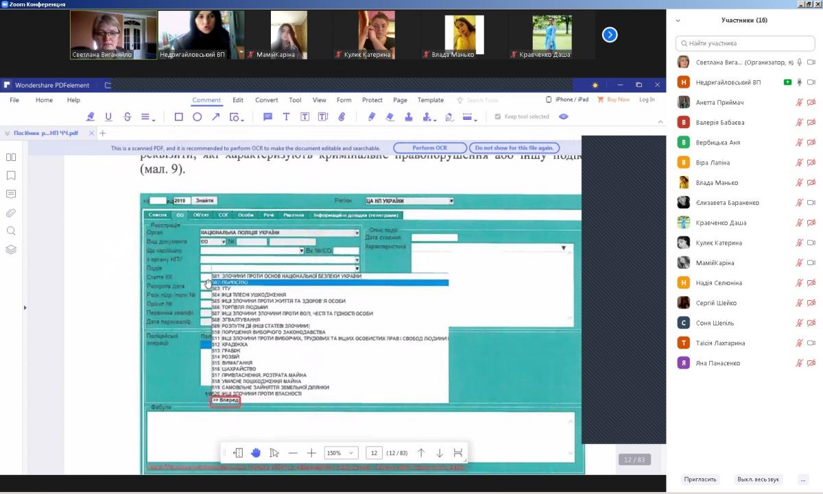Viewport: 823px width, 494px height.
Task: Click Do not show for this file again
Action: pyautogui.click(x=514, y=148)
